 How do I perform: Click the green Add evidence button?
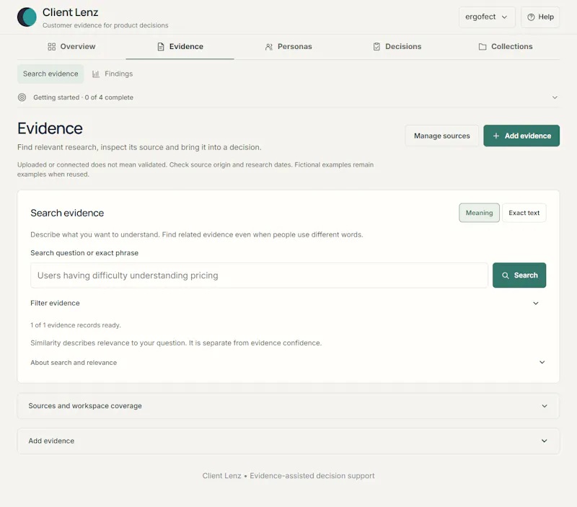(521, 136)
